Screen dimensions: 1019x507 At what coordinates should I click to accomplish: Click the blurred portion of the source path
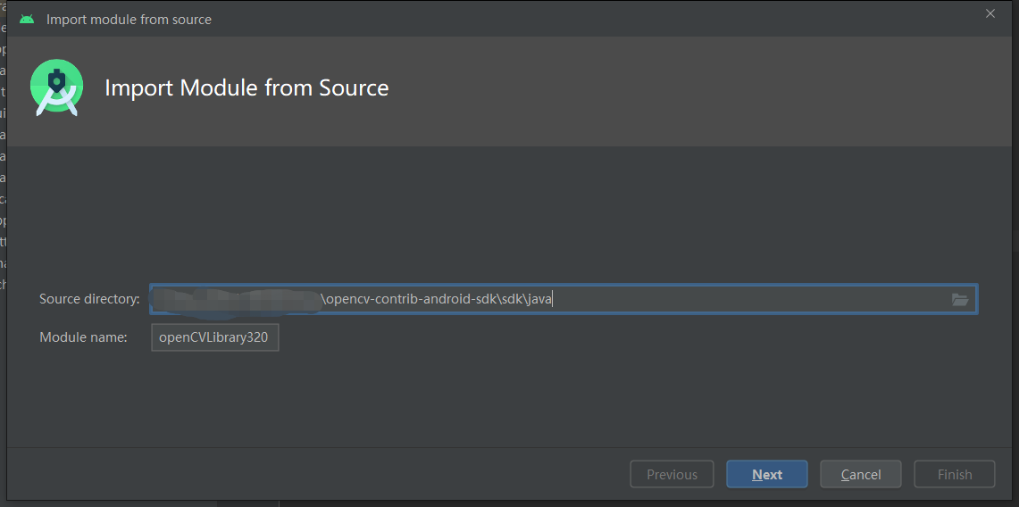click(x=236, y=300)
